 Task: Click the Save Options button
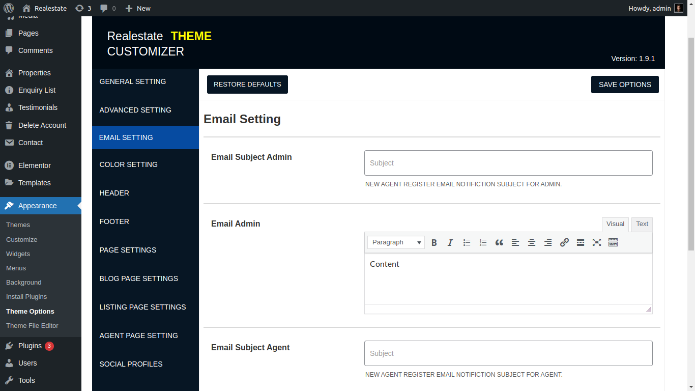[x=625, y=85]
